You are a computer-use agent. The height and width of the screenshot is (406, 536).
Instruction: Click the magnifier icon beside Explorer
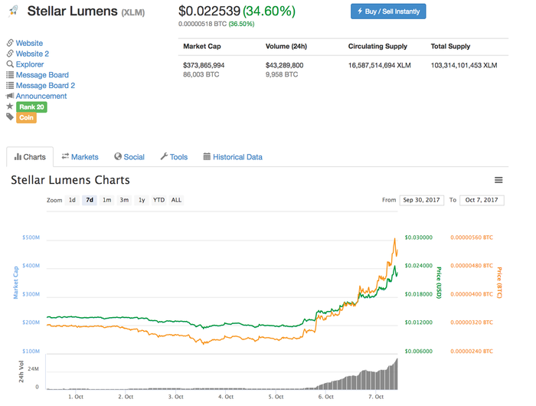(x=10, y=64)
